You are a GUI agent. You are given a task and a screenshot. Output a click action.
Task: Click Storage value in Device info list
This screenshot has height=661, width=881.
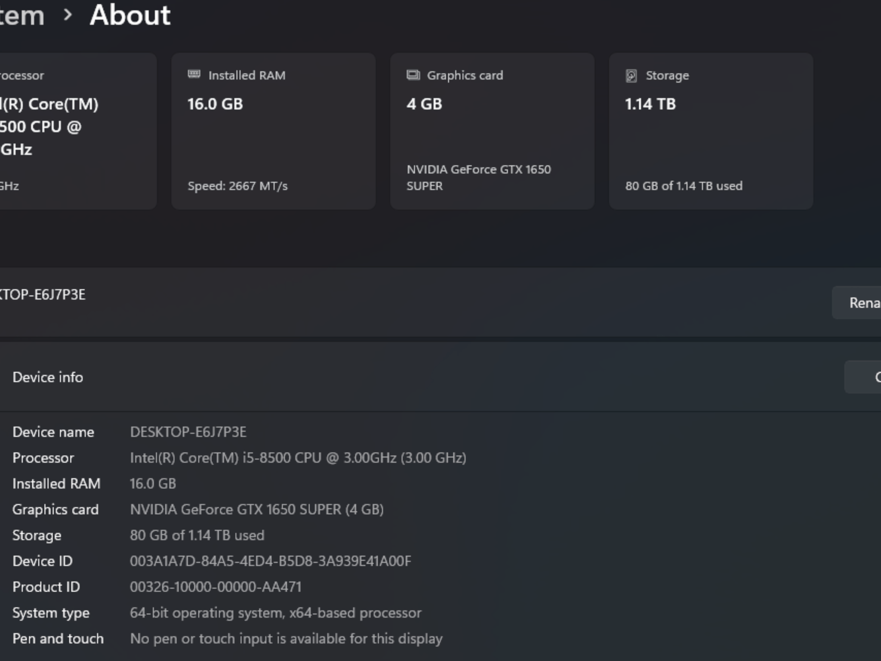click(197, 535)
